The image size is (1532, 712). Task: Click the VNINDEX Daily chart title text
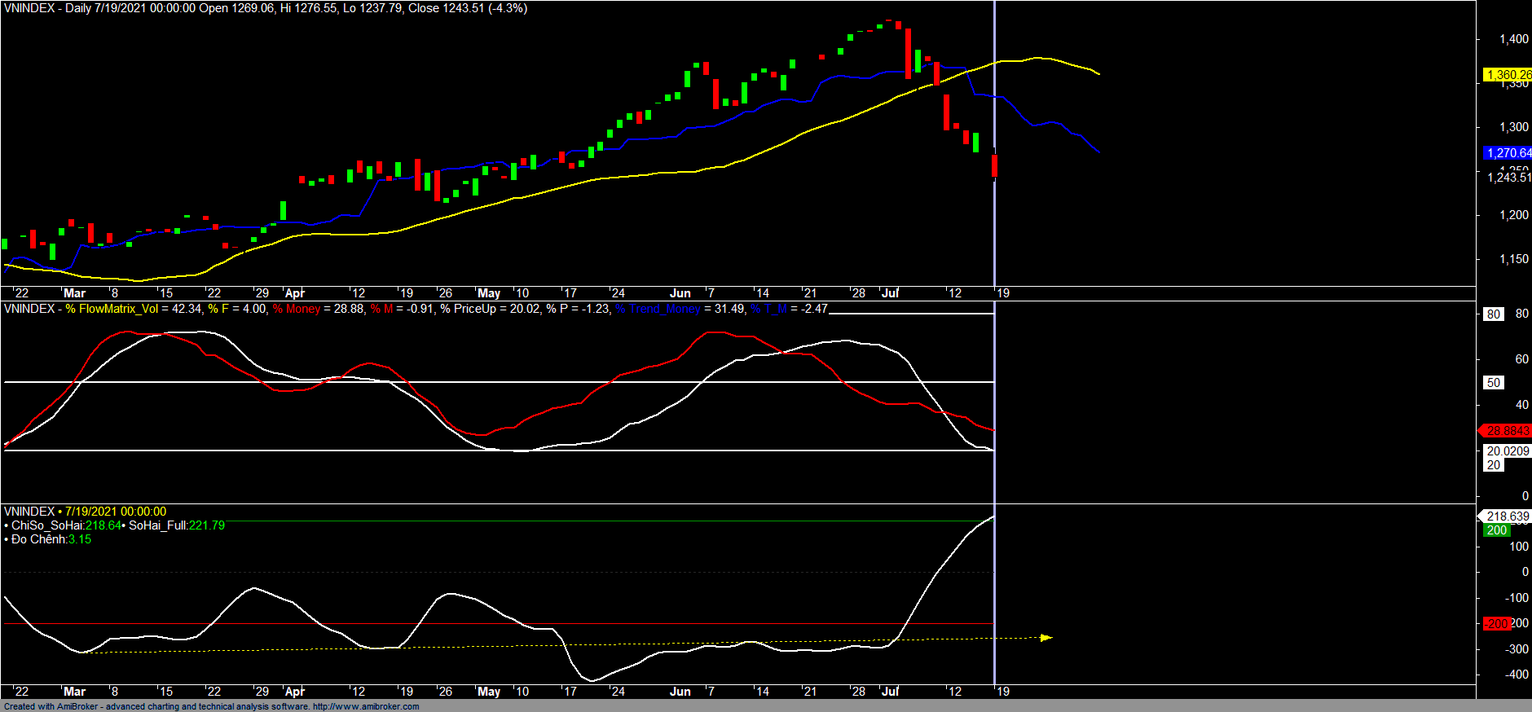[266, 8]
